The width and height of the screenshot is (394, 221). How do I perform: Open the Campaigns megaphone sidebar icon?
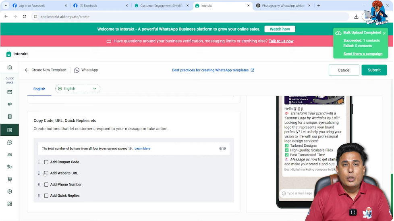click(10, 104)
